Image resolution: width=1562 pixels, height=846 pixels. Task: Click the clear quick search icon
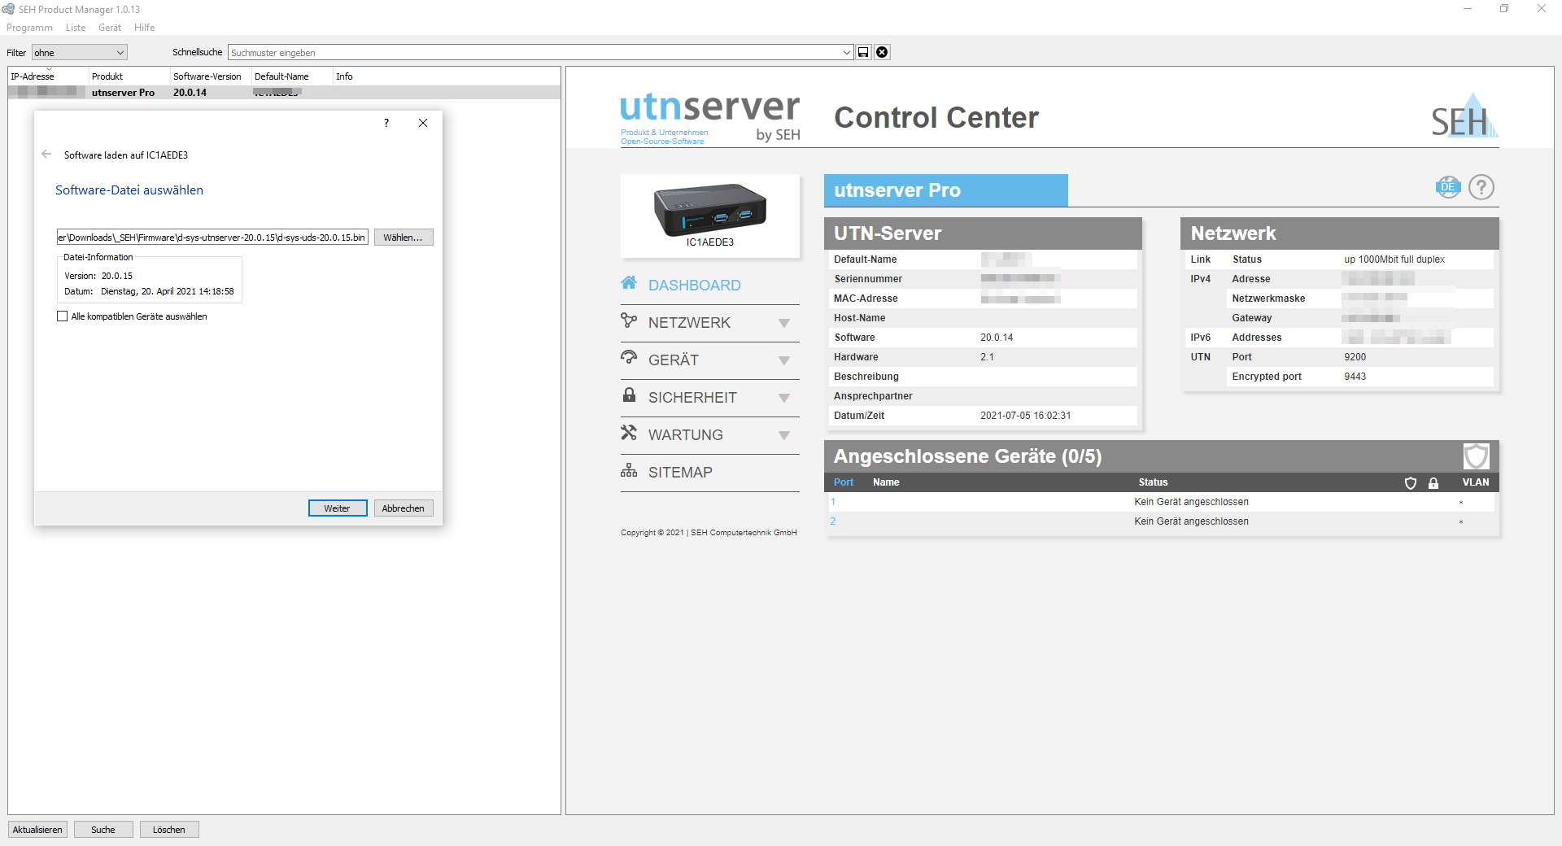pos(882,52)
